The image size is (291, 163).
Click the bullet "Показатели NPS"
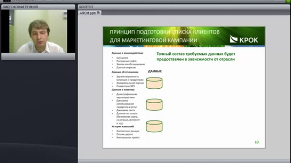point(125,86)
